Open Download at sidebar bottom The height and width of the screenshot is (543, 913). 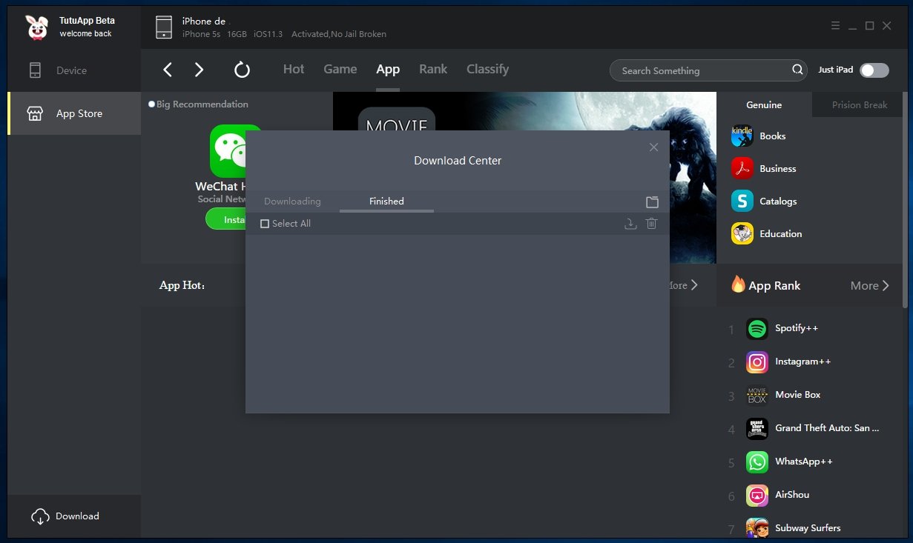coord(74,516)
